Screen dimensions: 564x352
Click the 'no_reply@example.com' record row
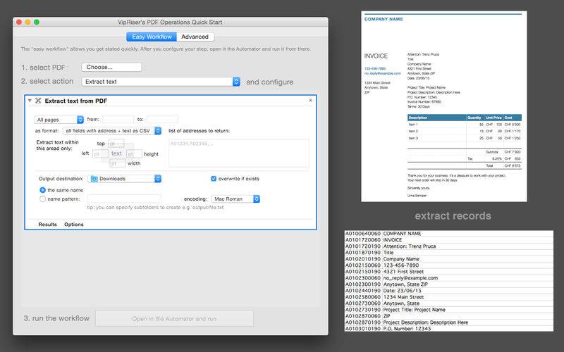click(x=449, y=278)
